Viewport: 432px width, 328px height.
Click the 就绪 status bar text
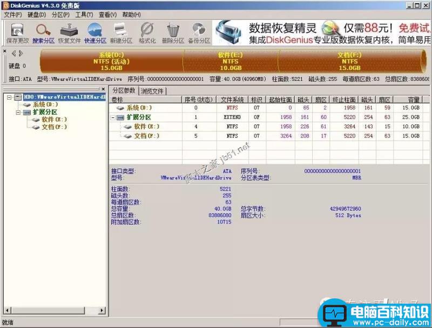(8, 323)
